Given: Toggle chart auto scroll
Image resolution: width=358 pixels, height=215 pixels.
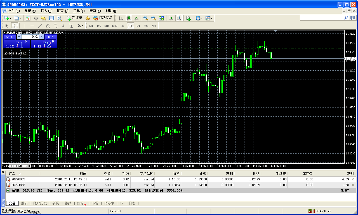Looking at the screenshot, I should click(171, 18).
